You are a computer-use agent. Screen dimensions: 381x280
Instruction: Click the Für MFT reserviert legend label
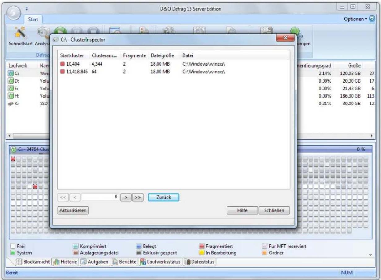pyautogui.click(x=288, y=247)
